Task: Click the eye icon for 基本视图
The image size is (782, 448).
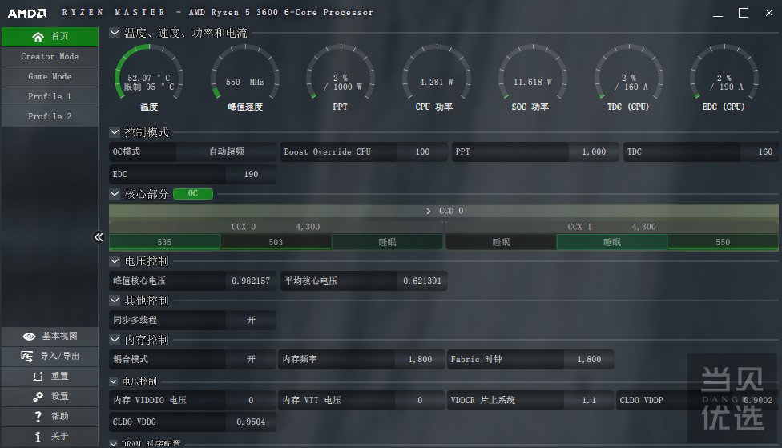Action: click(29, 337)
